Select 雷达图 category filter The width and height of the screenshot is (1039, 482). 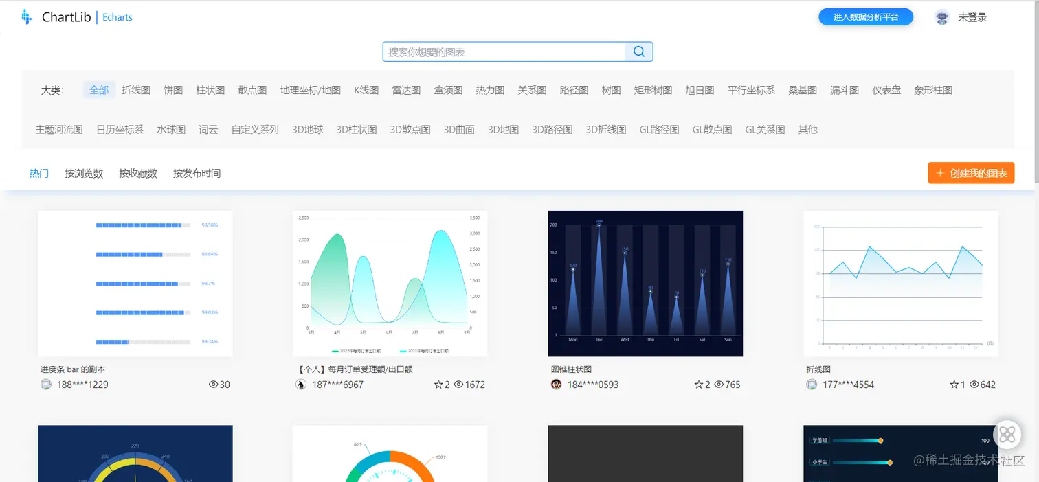click(406, 90)
